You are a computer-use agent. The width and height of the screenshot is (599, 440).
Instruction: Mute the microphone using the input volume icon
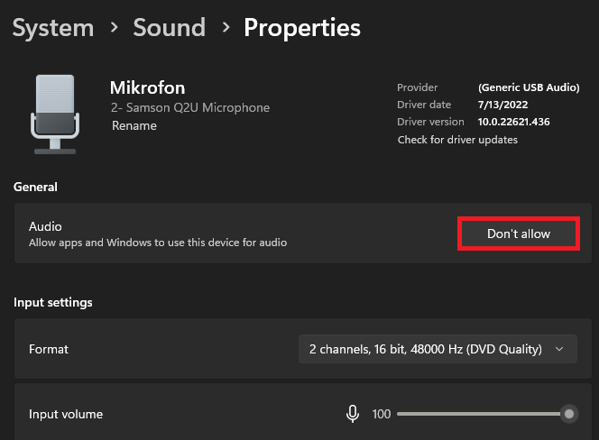353,414
